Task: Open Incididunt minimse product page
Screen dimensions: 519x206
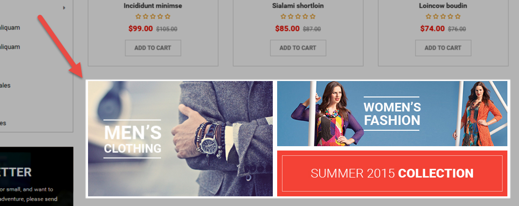Action: click(153, 6)
